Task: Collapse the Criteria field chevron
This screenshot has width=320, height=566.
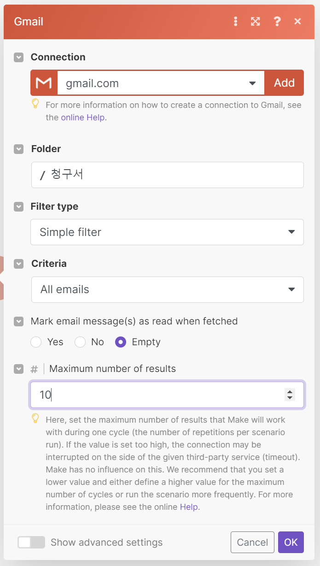Action: [x=18, y=264]
